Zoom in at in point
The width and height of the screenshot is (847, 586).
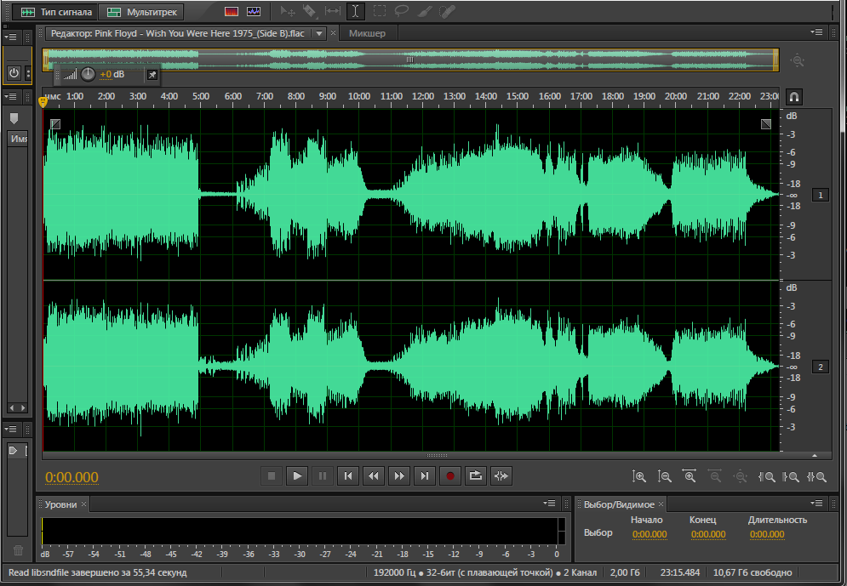click(x=766, y=477)
